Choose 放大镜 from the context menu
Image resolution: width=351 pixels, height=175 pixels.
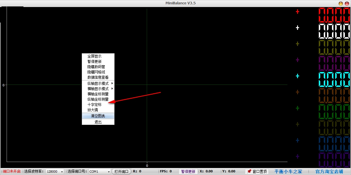tap(98, 110)
